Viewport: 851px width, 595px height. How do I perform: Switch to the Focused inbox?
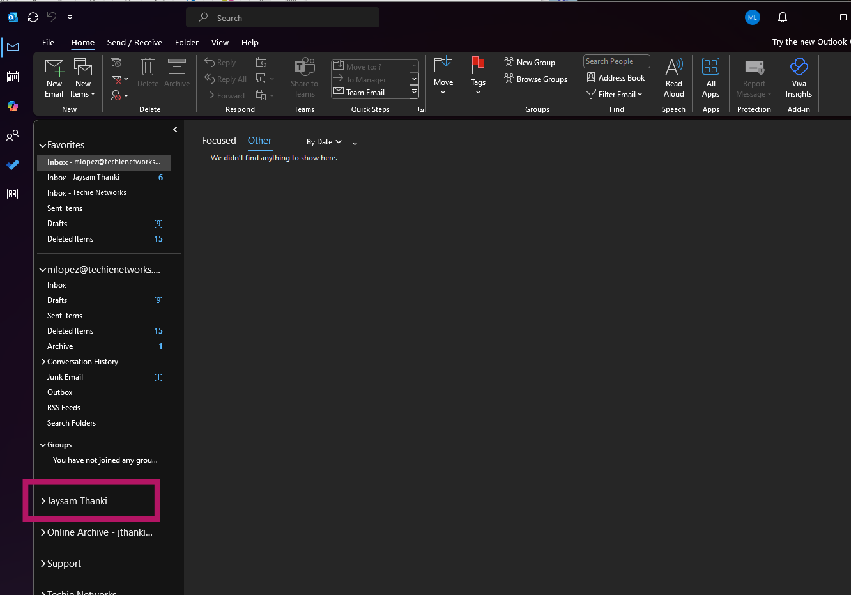tap(218, 141)
